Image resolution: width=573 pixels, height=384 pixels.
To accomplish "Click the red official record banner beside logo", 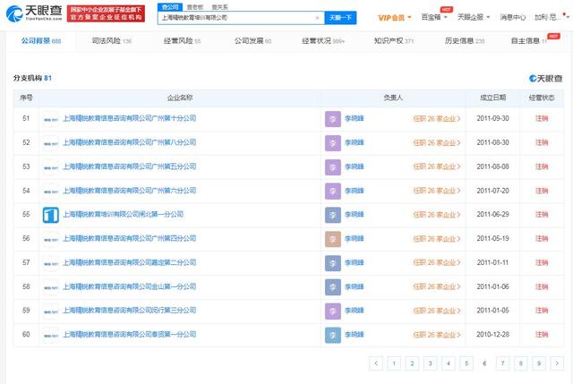I will tap(106, 13).
